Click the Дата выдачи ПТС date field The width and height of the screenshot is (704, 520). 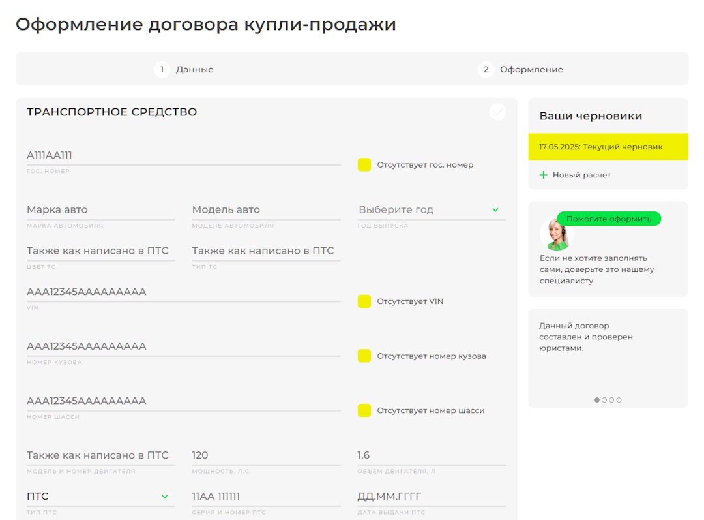click(431, 497)
